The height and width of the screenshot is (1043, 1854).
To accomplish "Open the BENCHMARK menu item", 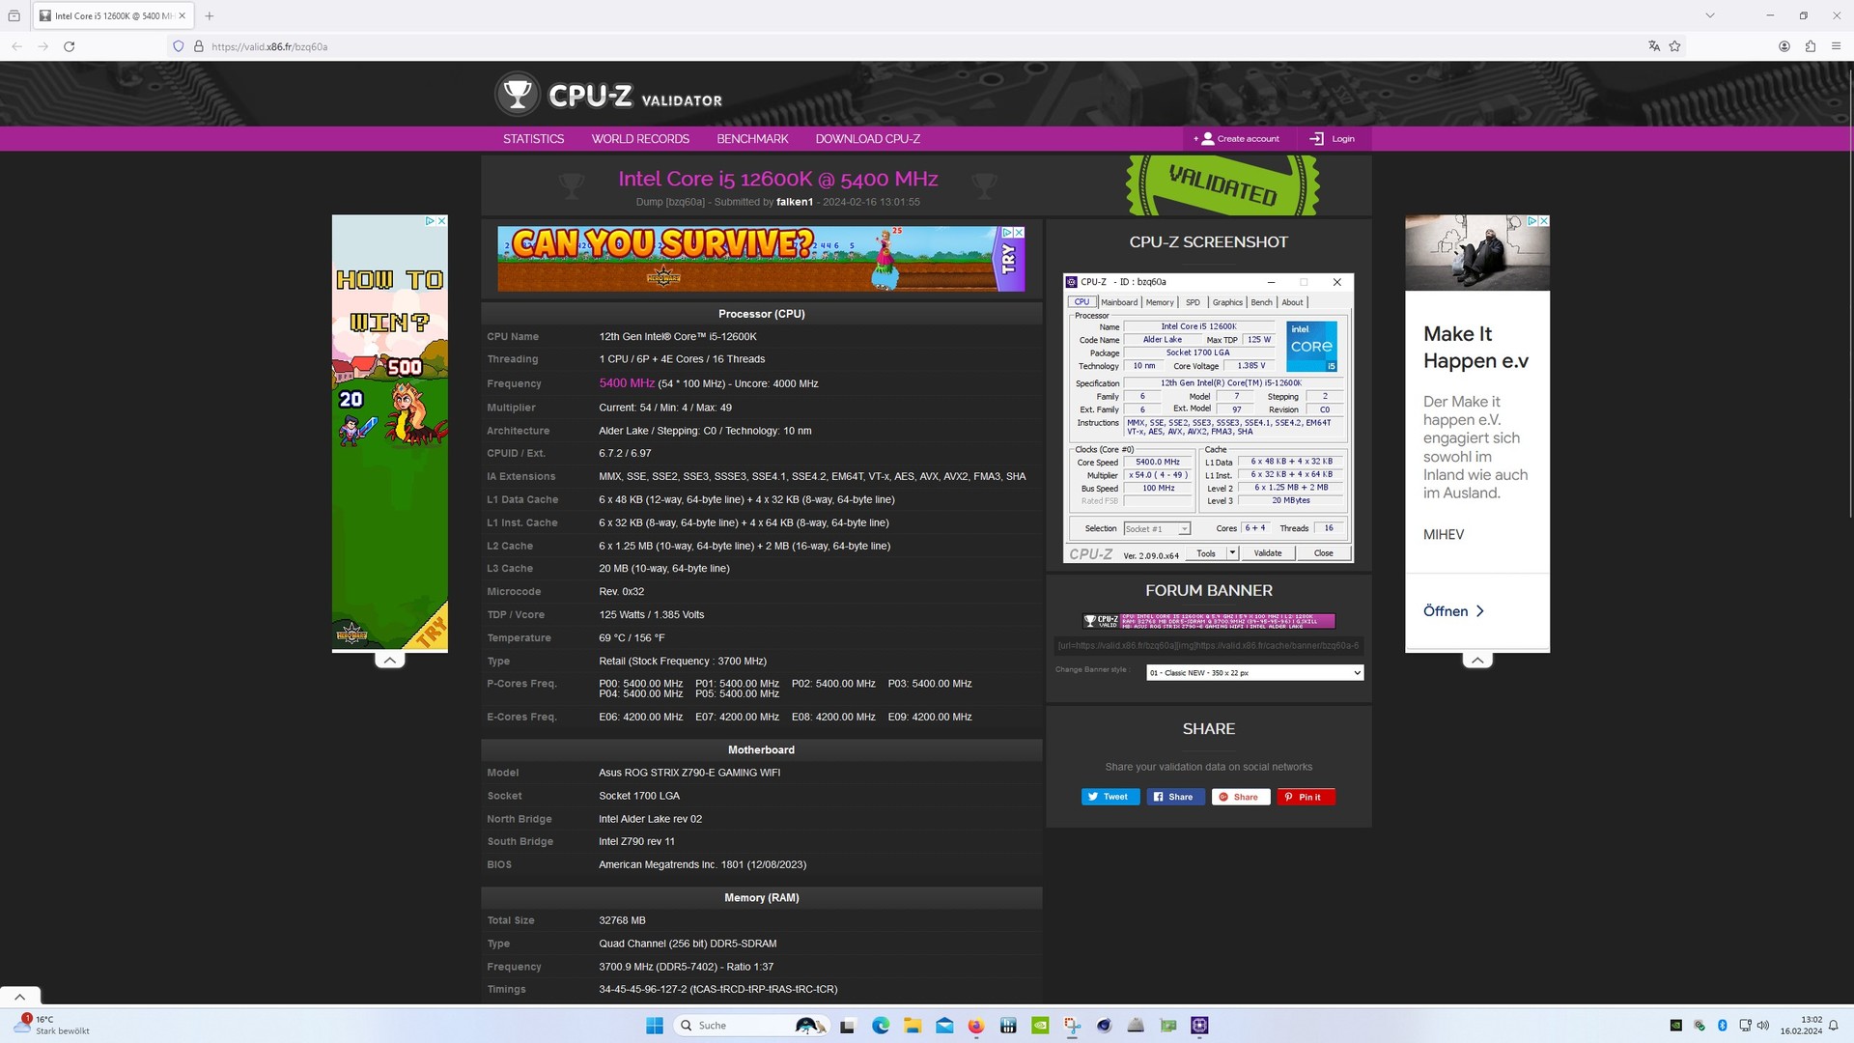I will (752, 139).
